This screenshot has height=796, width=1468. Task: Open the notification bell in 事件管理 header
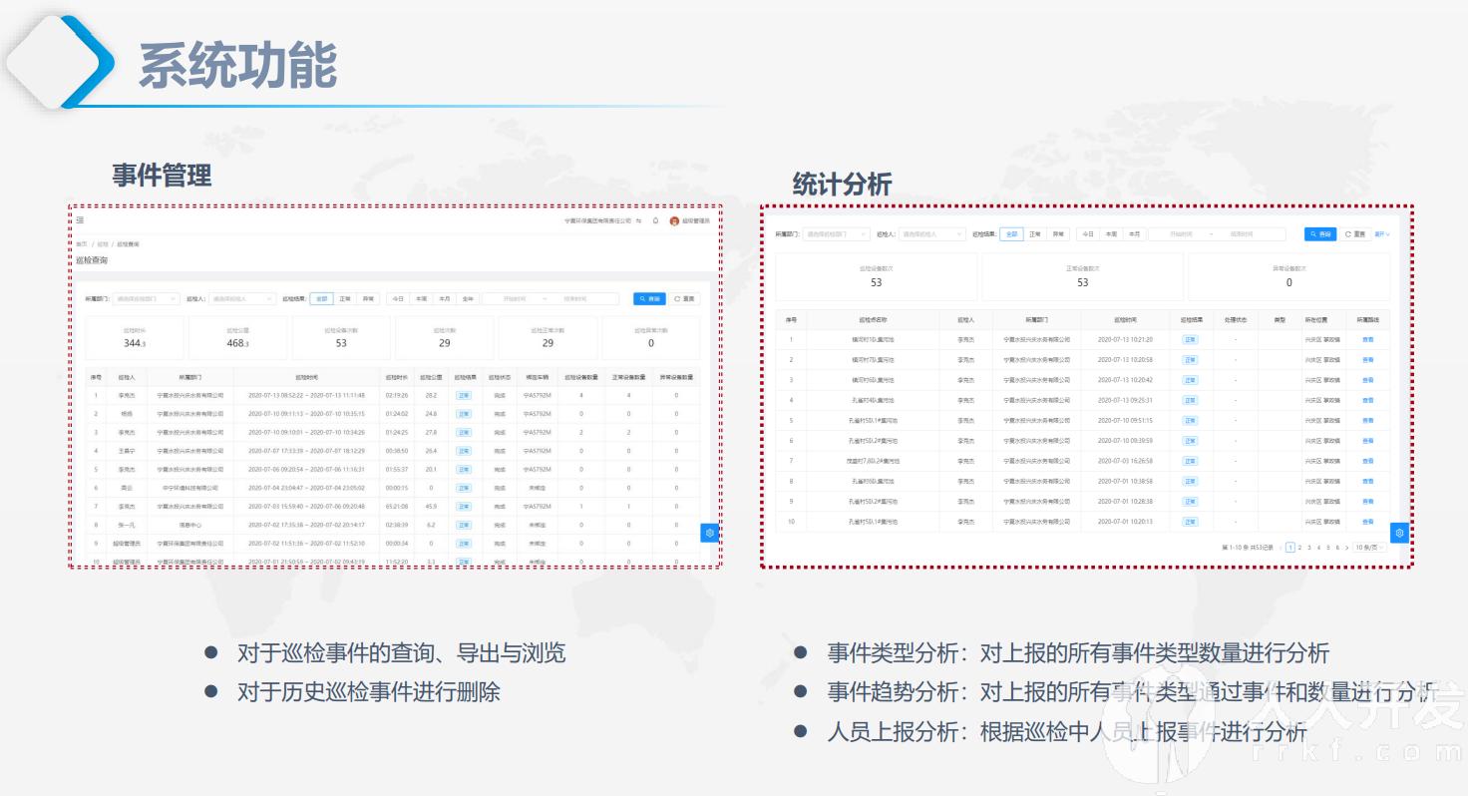[x=655, y=220]
